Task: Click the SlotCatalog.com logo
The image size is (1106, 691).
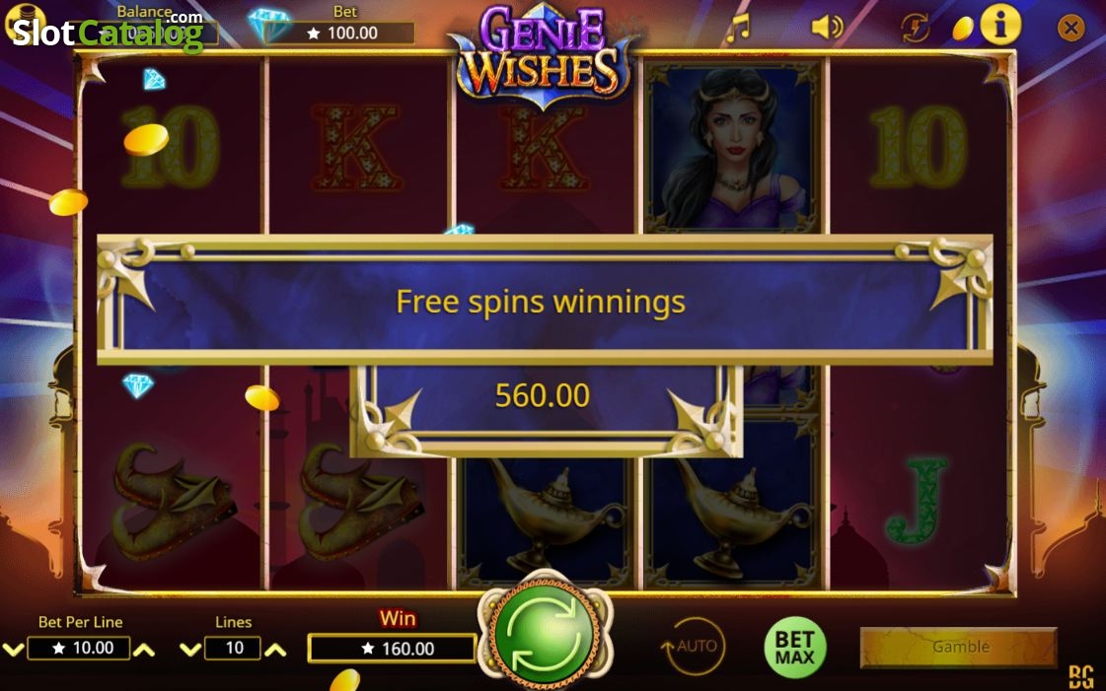Action: (108, 32)
